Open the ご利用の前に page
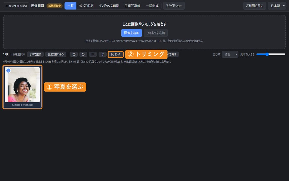 pos(255,6)
